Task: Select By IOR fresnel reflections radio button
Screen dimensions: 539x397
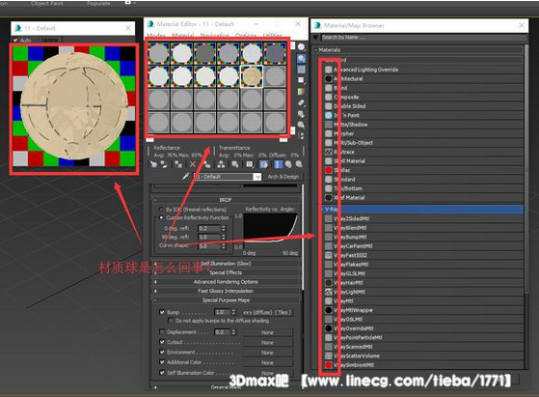Action: (x=161, y=210)
